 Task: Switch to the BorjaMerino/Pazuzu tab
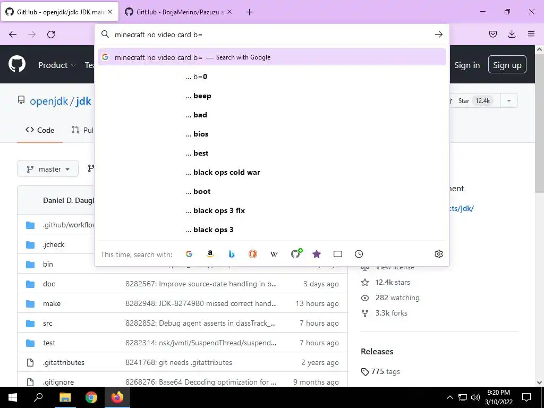click(x=177, y=12)
